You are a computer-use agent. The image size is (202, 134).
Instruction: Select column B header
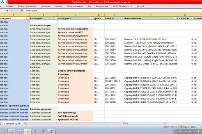43,15
